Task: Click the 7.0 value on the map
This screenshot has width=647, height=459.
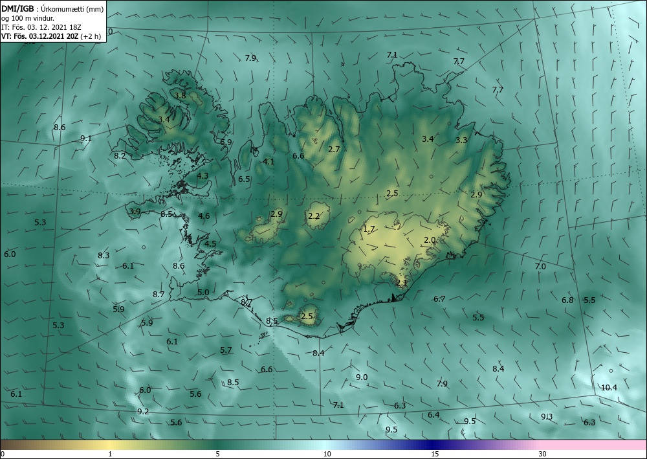Action: tap(540, 267)
